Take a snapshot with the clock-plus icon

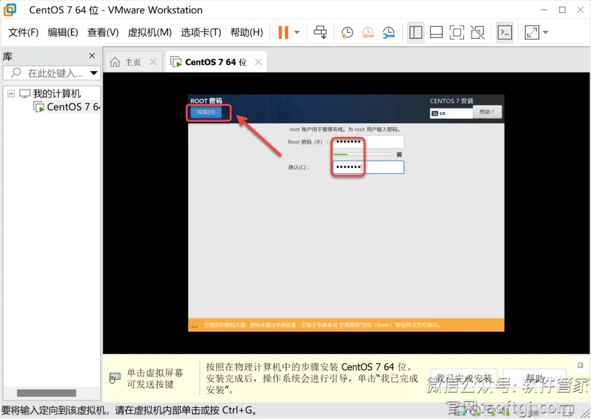347,32
